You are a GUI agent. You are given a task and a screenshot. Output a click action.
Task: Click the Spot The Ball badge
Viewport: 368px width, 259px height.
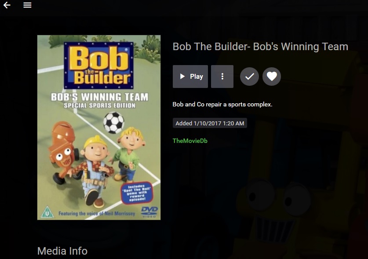(x=137, y=193)
